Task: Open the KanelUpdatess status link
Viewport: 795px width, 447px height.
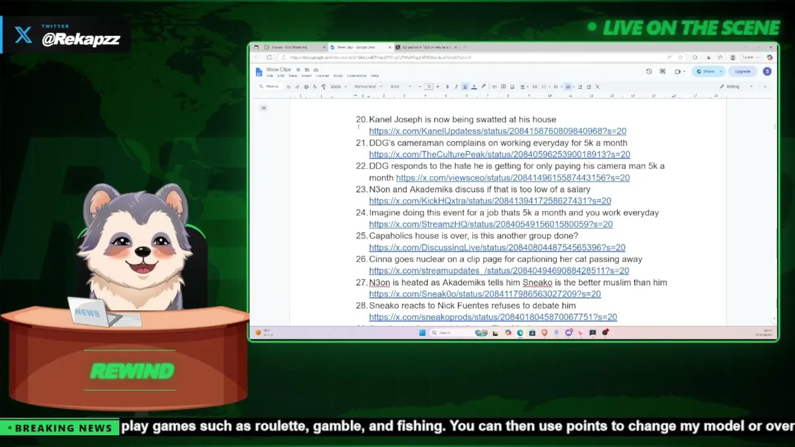Action: (x=497, y=131)
